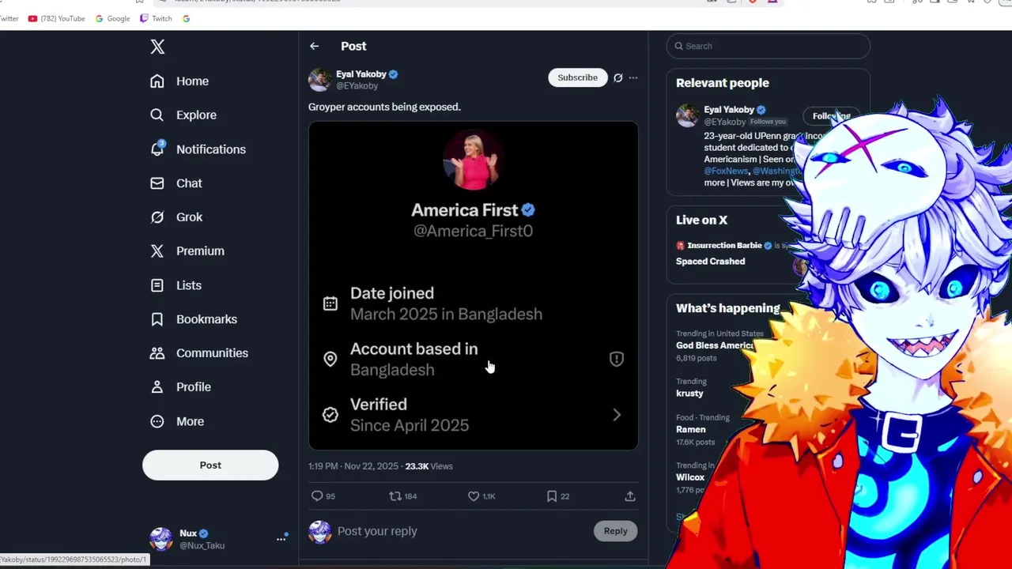The width and height of the screenshot is (1012, 569).
Task: Open the Twitch bookmark in browser bar
Action: click(x=156, y=18)
